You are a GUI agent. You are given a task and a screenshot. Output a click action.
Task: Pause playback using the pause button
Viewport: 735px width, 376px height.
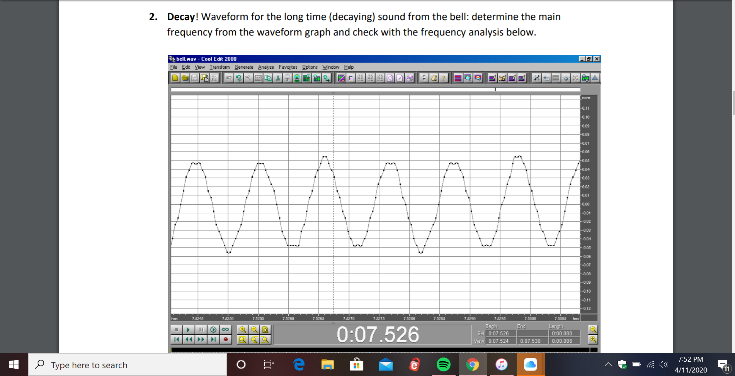(201, 330)
